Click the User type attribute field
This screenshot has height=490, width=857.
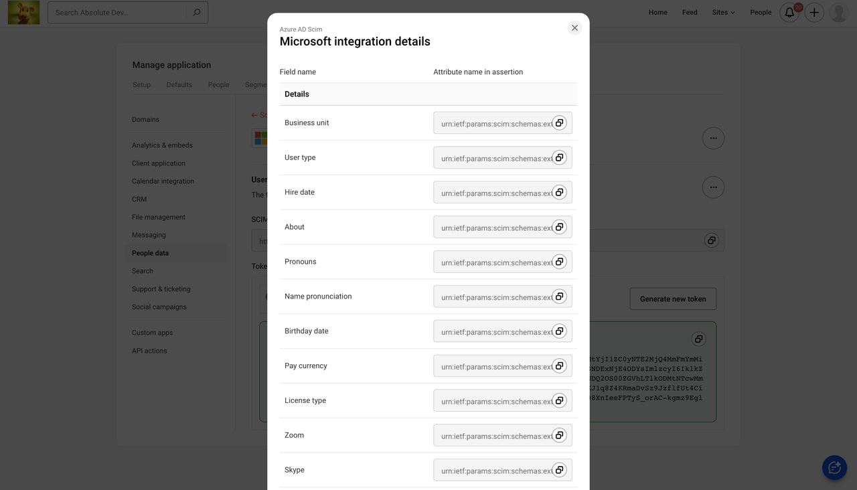point(495,158)
